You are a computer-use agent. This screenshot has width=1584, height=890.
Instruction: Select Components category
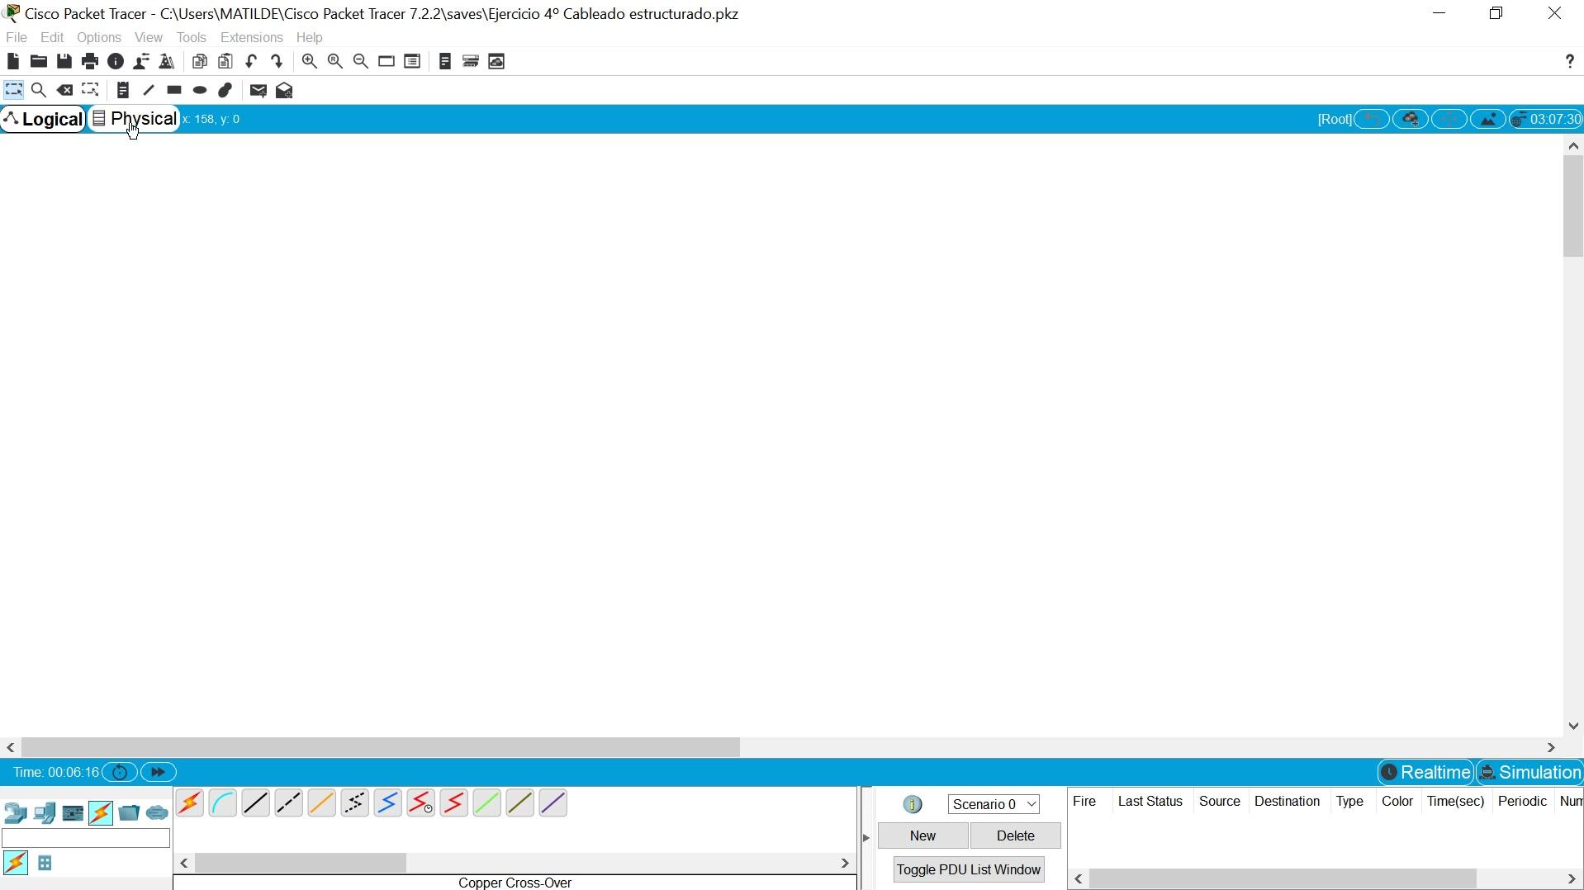[x=74, y=813]
